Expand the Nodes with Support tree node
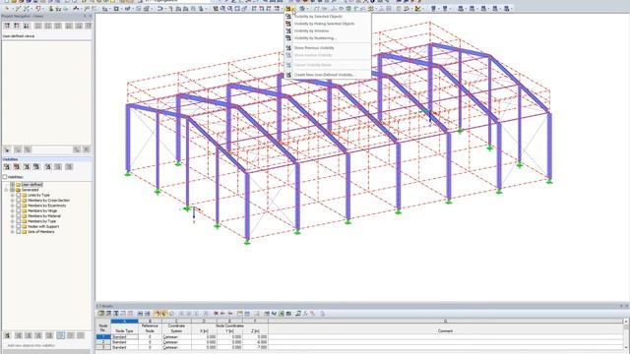Viewport: 630px width, 354px height. (13, 226)
